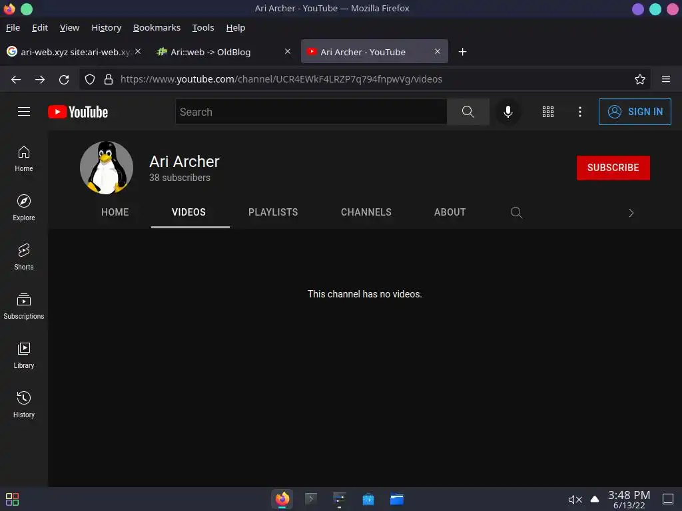Screen dimensions: 682x511
Task: Open the File menu
Action: coord(13,27)
